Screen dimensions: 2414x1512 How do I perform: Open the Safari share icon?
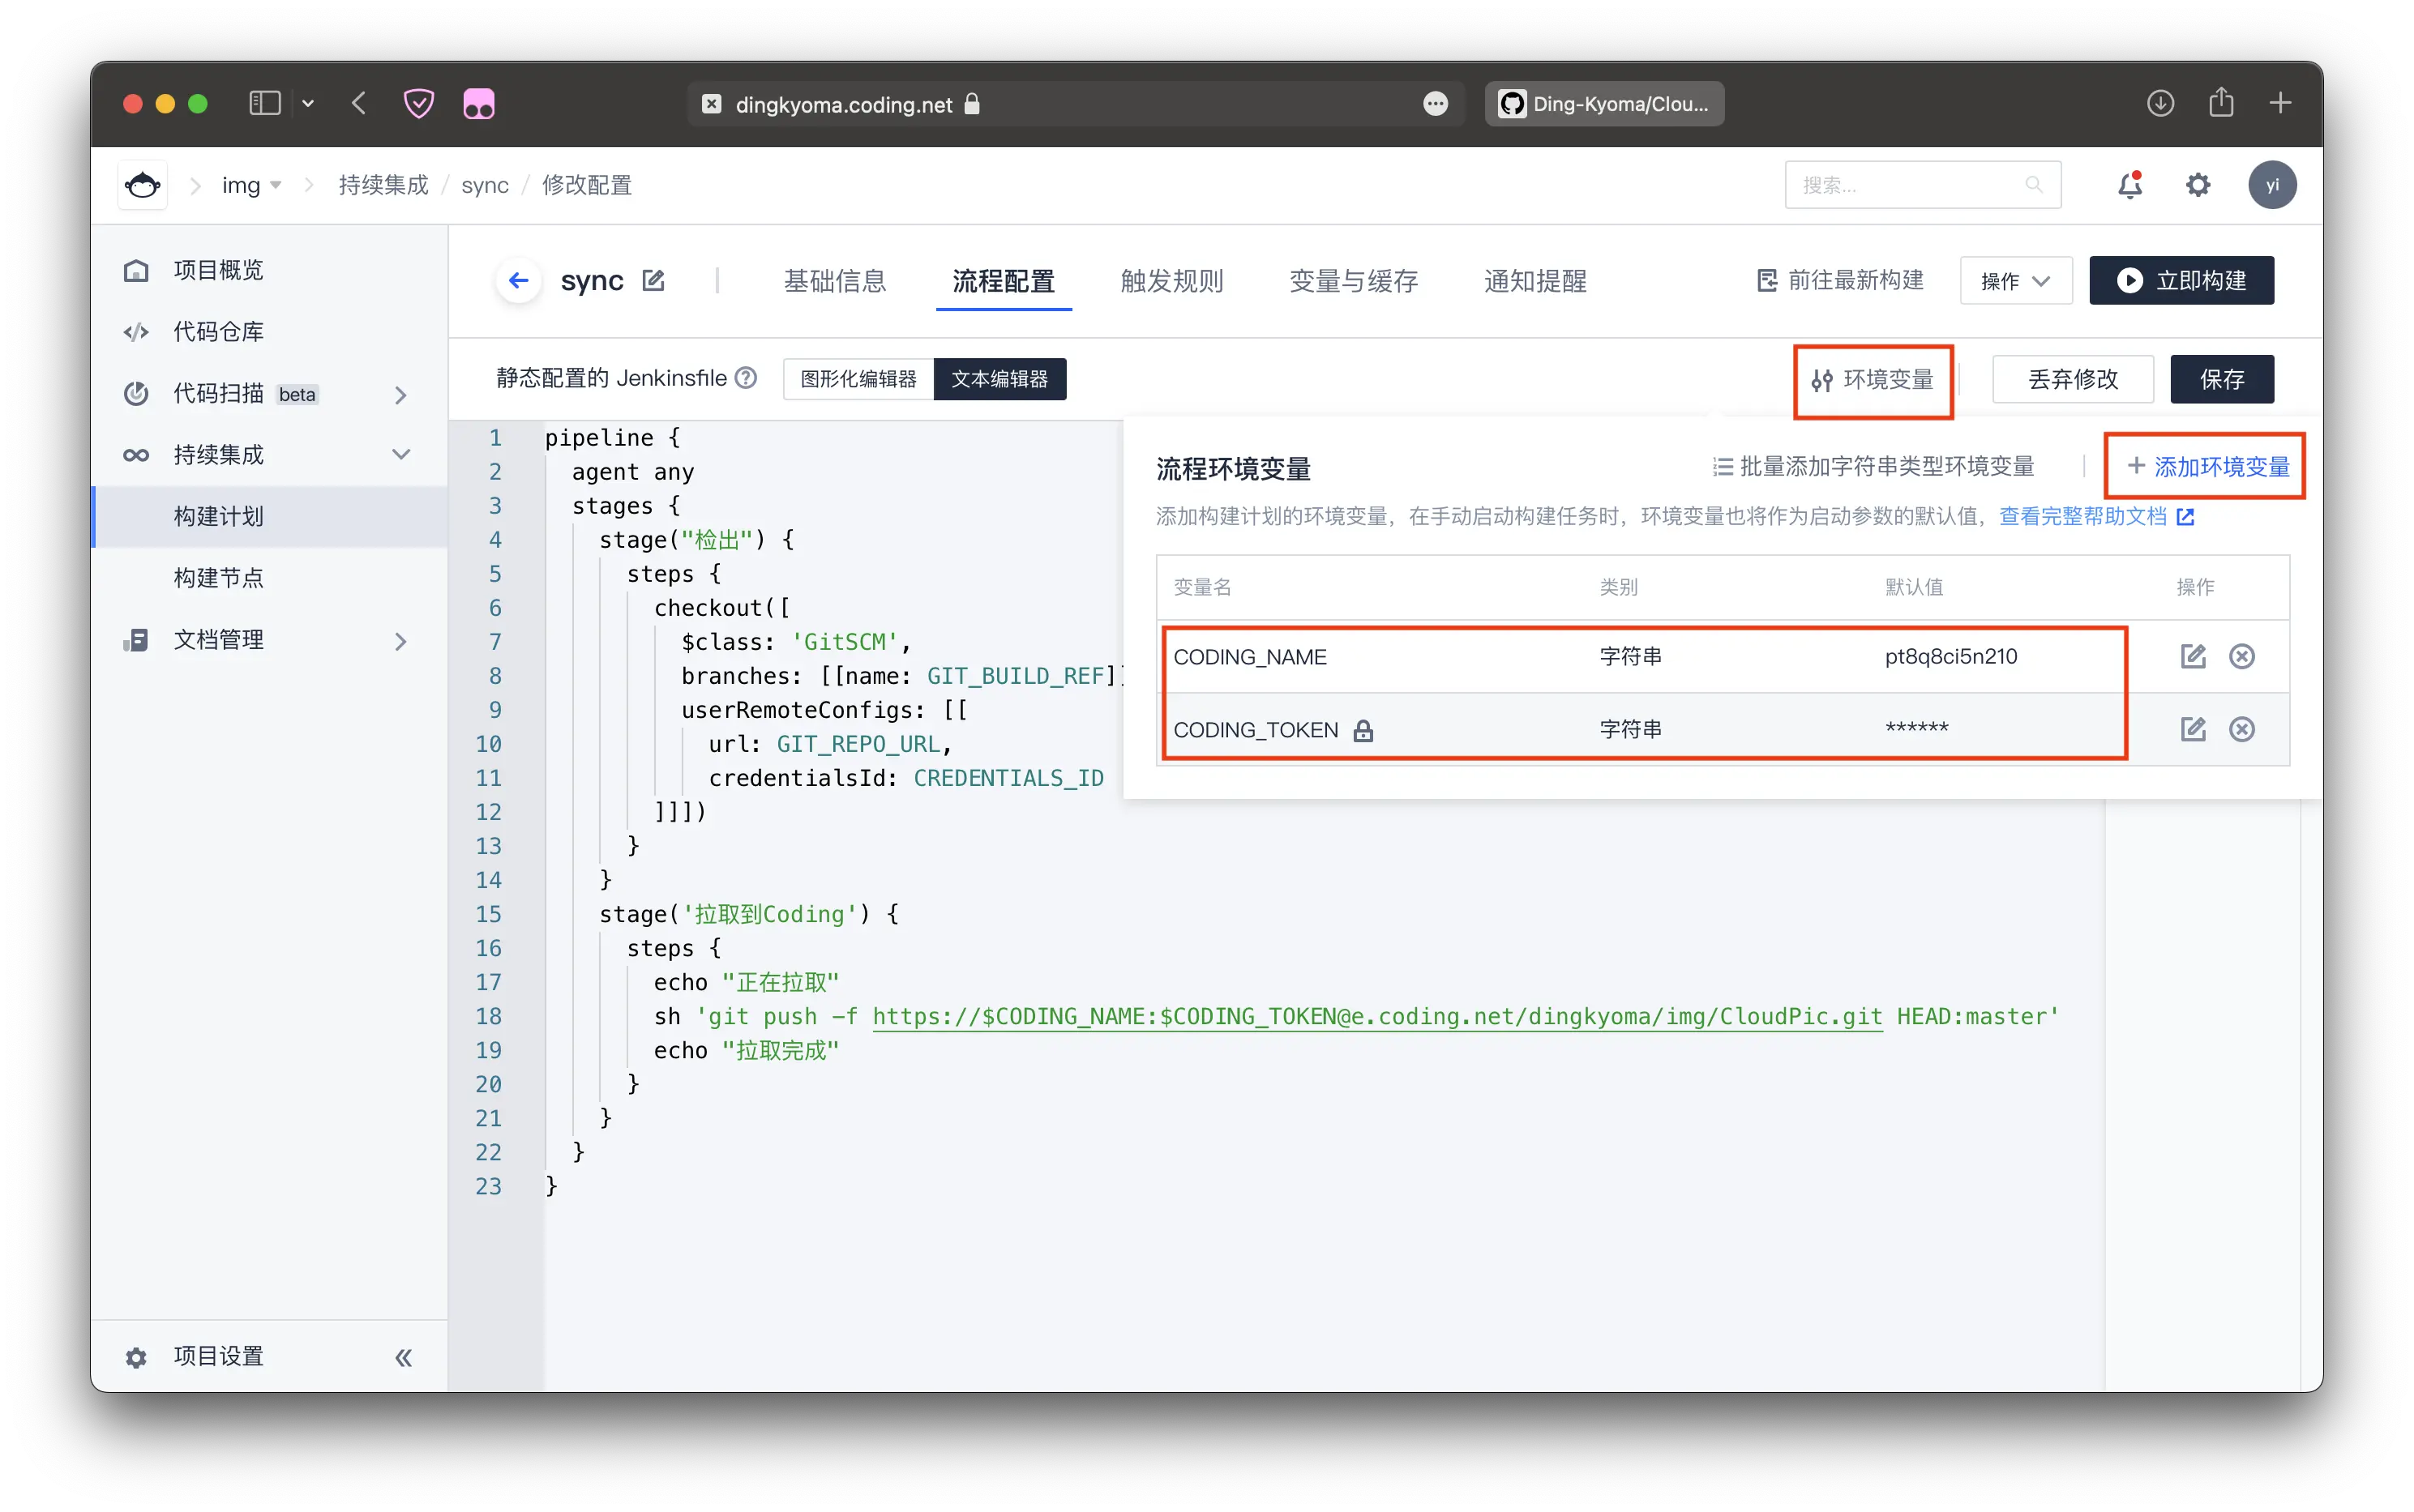tap(2220, 103)
